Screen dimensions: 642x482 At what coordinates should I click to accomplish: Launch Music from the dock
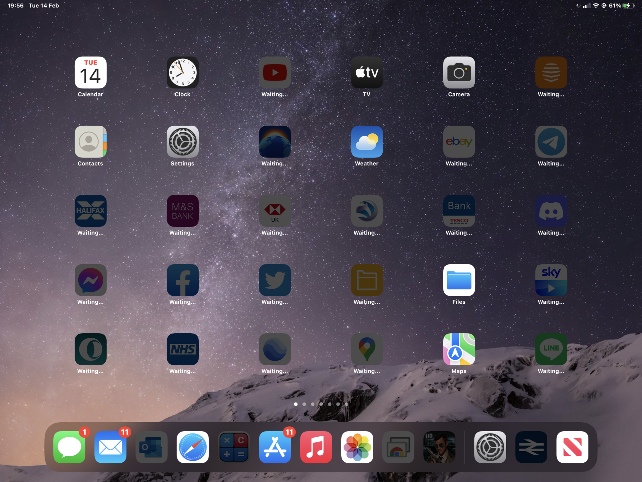click(316, 447)
